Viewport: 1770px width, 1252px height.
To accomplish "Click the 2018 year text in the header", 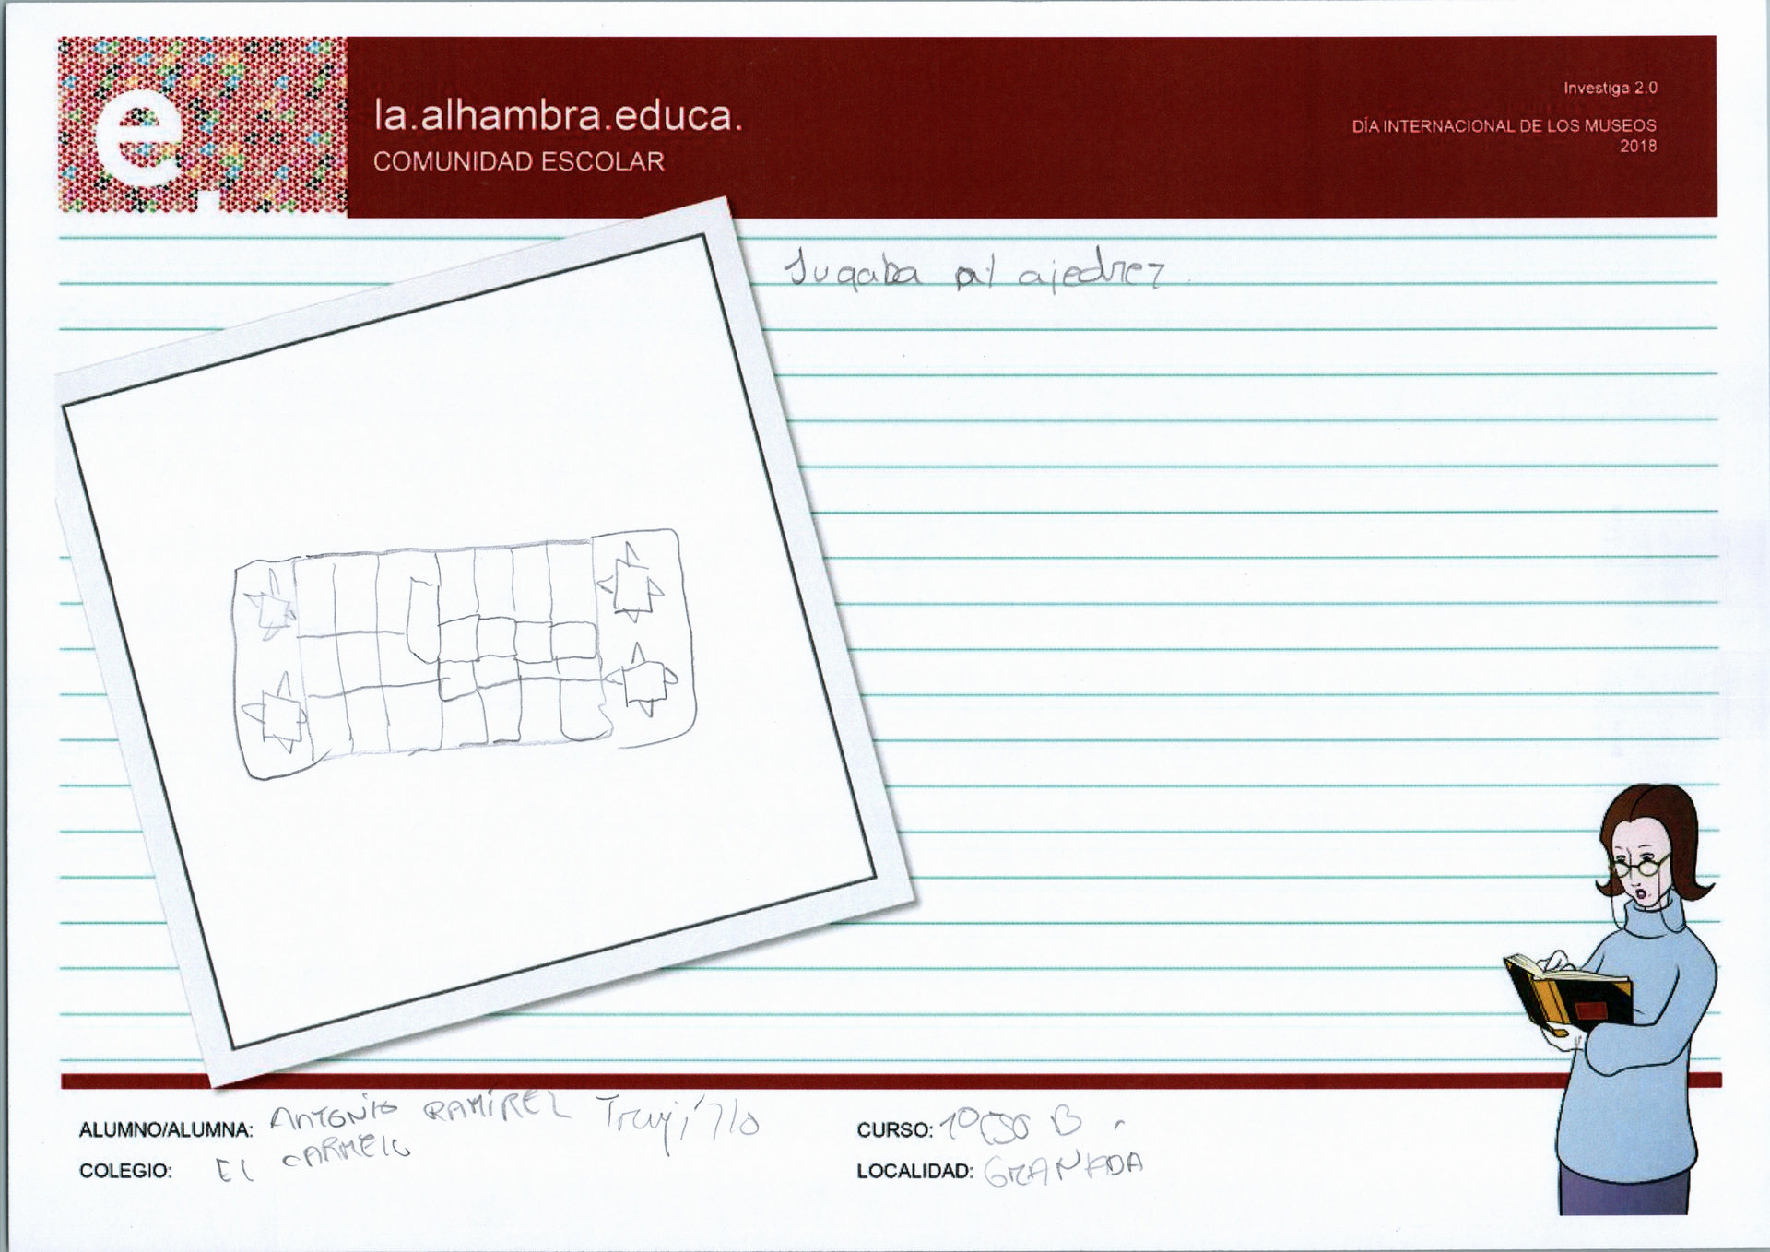I will tap(1637, 146).
